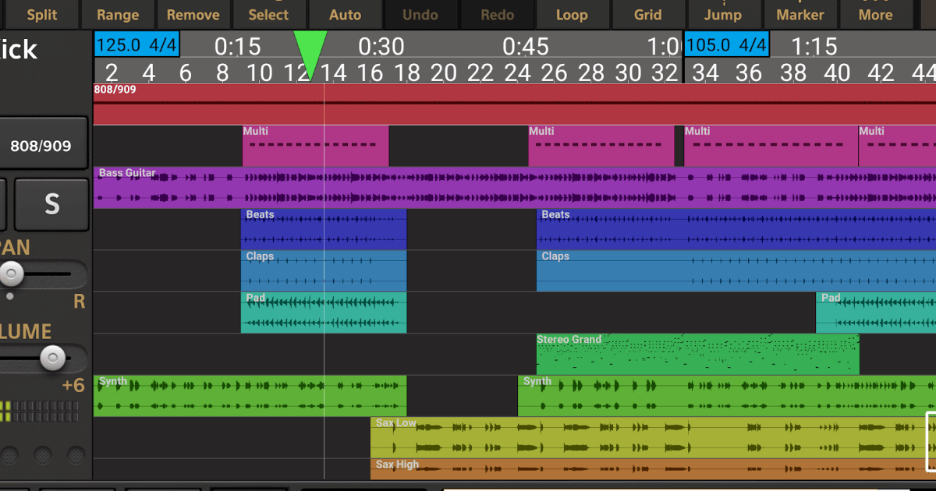936x491 pixels.
Task: Open the Auto automation mode selector
Action: (x=345, y=14)
